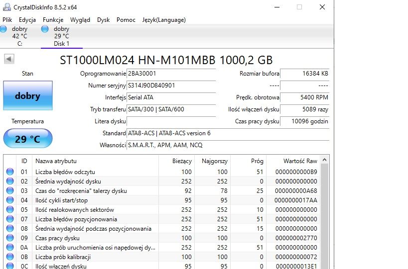Click the drive model title ST1000LM024 HN-M101MBB
This screenshot has height=269, width=408.
coord(166,60)
